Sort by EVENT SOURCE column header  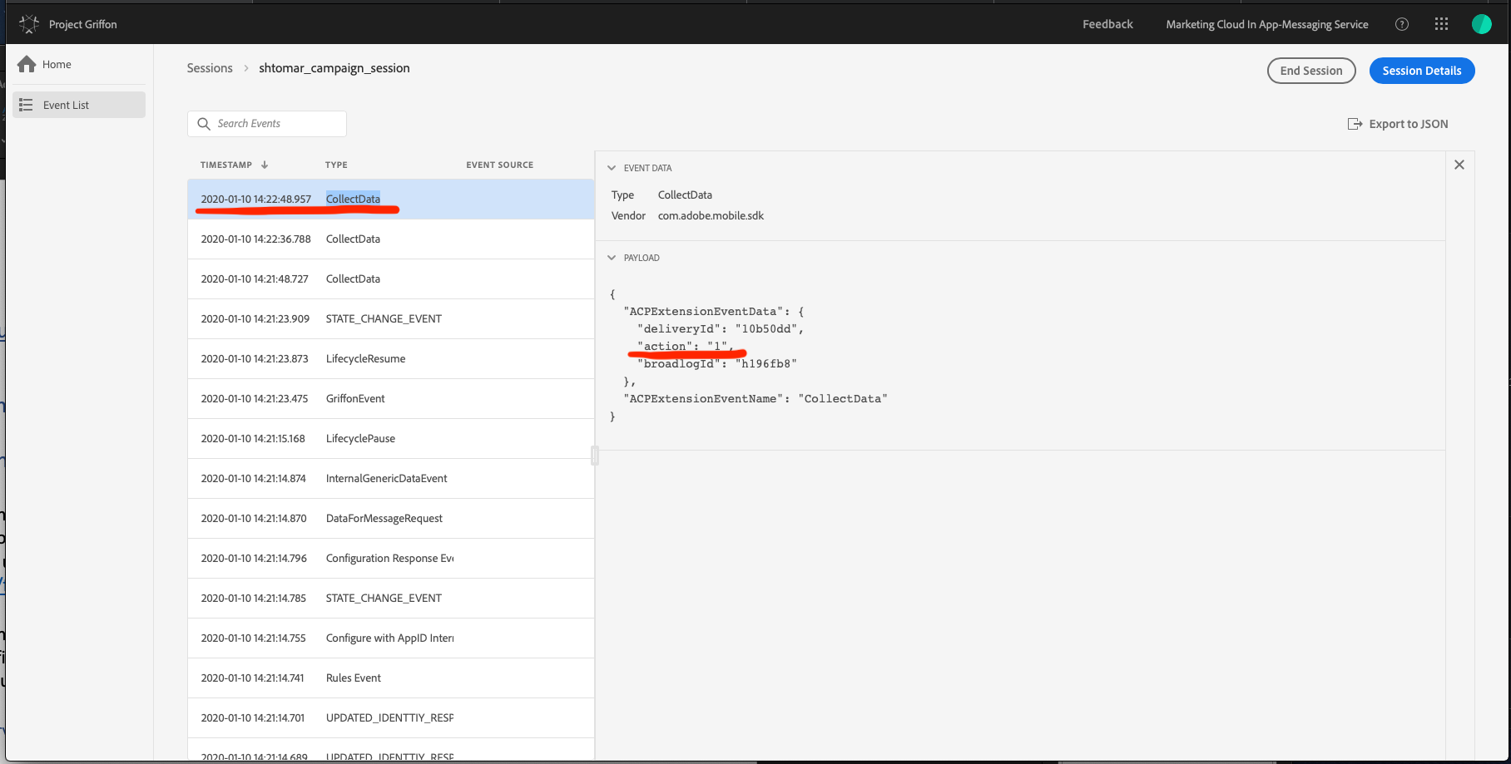tap(500, 165)
